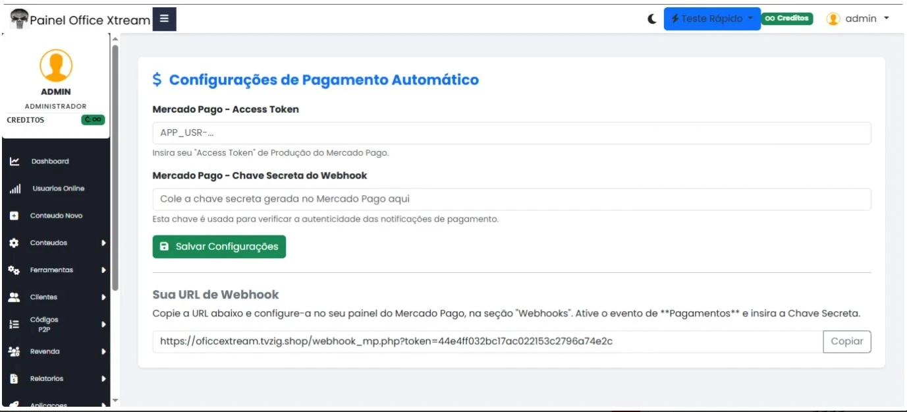This screenshot has width=907, height=412.
Task: Click the admin avatar icon in header
Action: (x=833, y=19)
